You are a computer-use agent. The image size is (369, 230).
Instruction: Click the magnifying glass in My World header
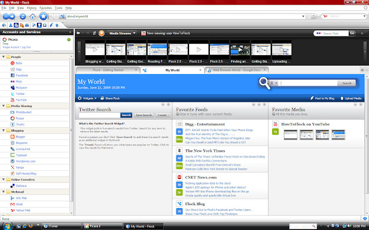pyautogui.click(x=265, y=83)
